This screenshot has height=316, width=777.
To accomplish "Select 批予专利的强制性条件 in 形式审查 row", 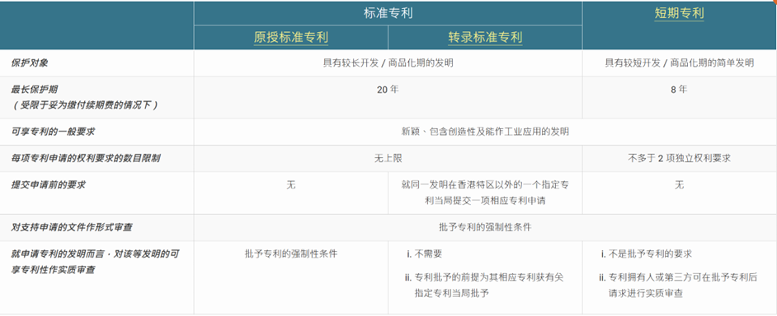I will (x=485, y=228).
